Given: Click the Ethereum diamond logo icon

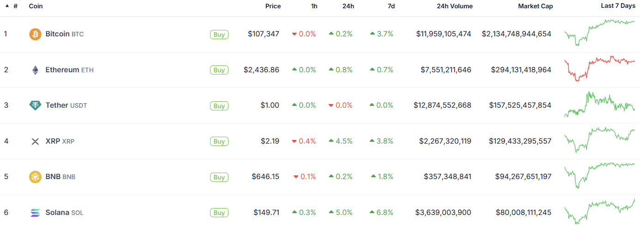Looking at the screenshot, I should [x=35, y=70].
